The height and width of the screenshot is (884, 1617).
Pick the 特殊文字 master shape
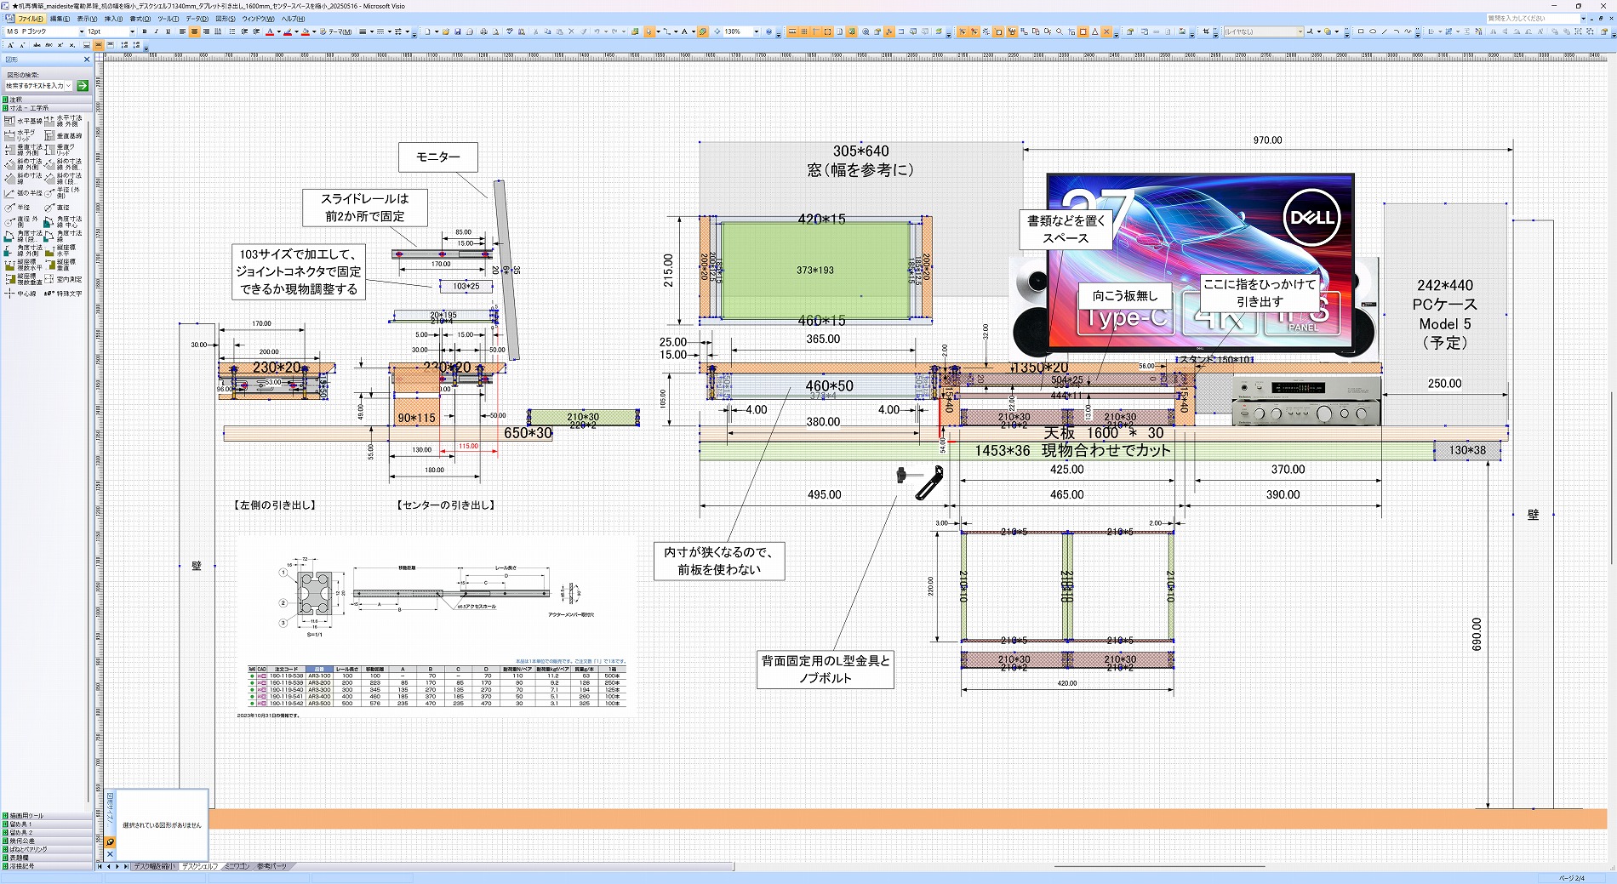pos(63,294)
